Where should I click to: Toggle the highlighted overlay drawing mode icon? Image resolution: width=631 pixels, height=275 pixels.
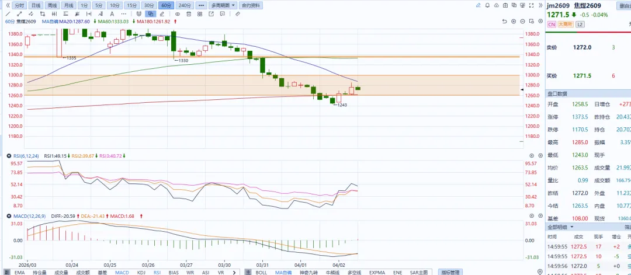click(x=151, y=13)
